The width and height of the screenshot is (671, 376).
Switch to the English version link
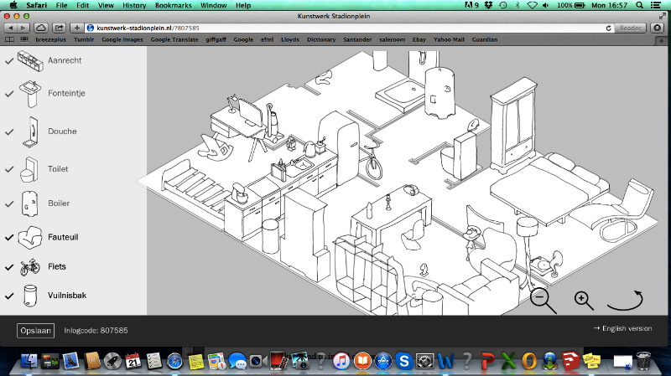[622, 328]
